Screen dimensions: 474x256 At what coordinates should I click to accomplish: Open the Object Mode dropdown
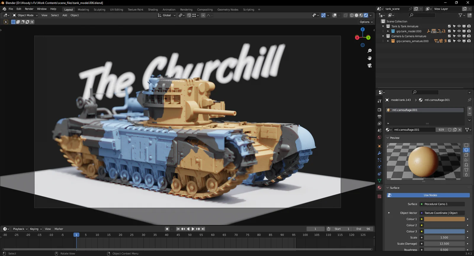pos(25,15)
